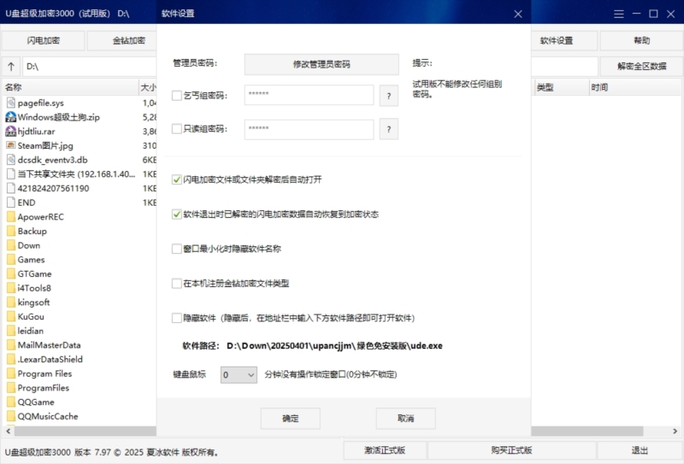Click the help button beside 只读组密码
The image size is (684, 464).
pyautogui.click(x=389, y=129)
